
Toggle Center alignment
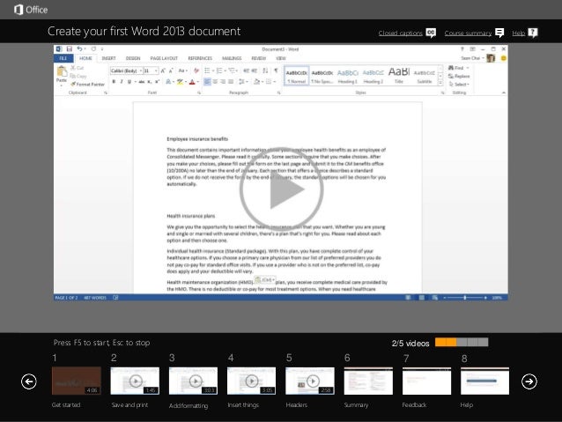point(215,82)
